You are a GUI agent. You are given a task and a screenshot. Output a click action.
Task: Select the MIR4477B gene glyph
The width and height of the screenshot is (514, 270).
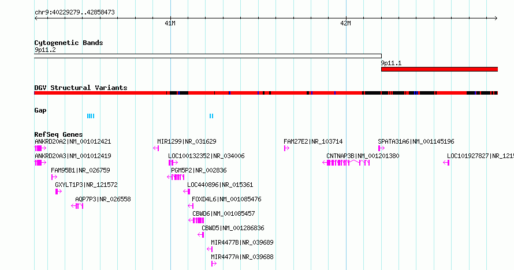(x=210, y=249)
